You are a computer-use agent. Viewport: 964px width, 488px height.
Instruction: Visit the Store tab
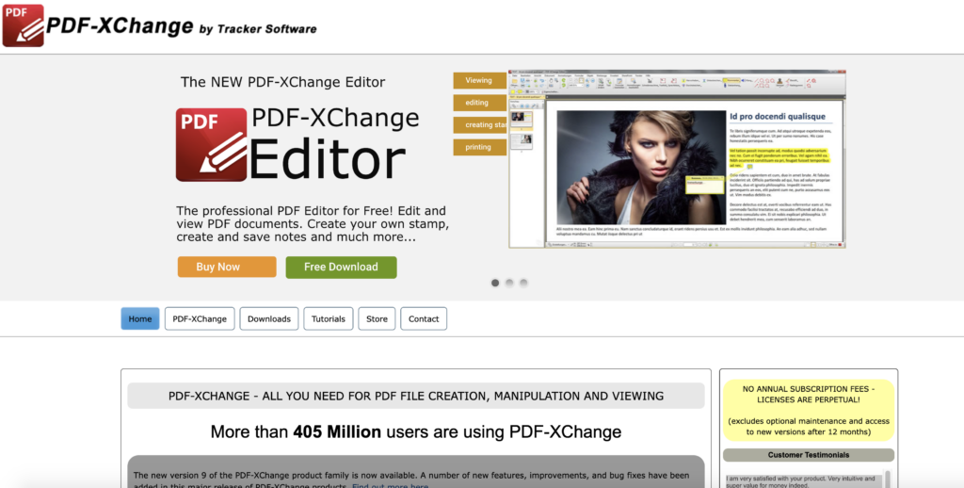pyautogui.click(x=377, y=318)
